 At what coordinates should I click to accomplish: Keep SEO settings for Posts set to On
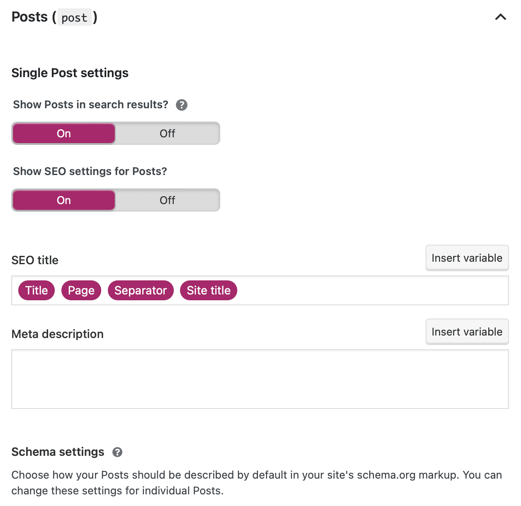coord(63,200)
